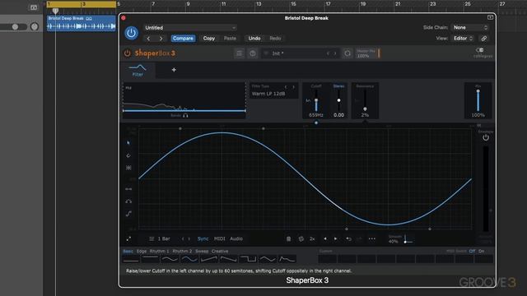The image size is (527, 296).
Task: Choose the S-curve tool
Action: tap(128, 214)
